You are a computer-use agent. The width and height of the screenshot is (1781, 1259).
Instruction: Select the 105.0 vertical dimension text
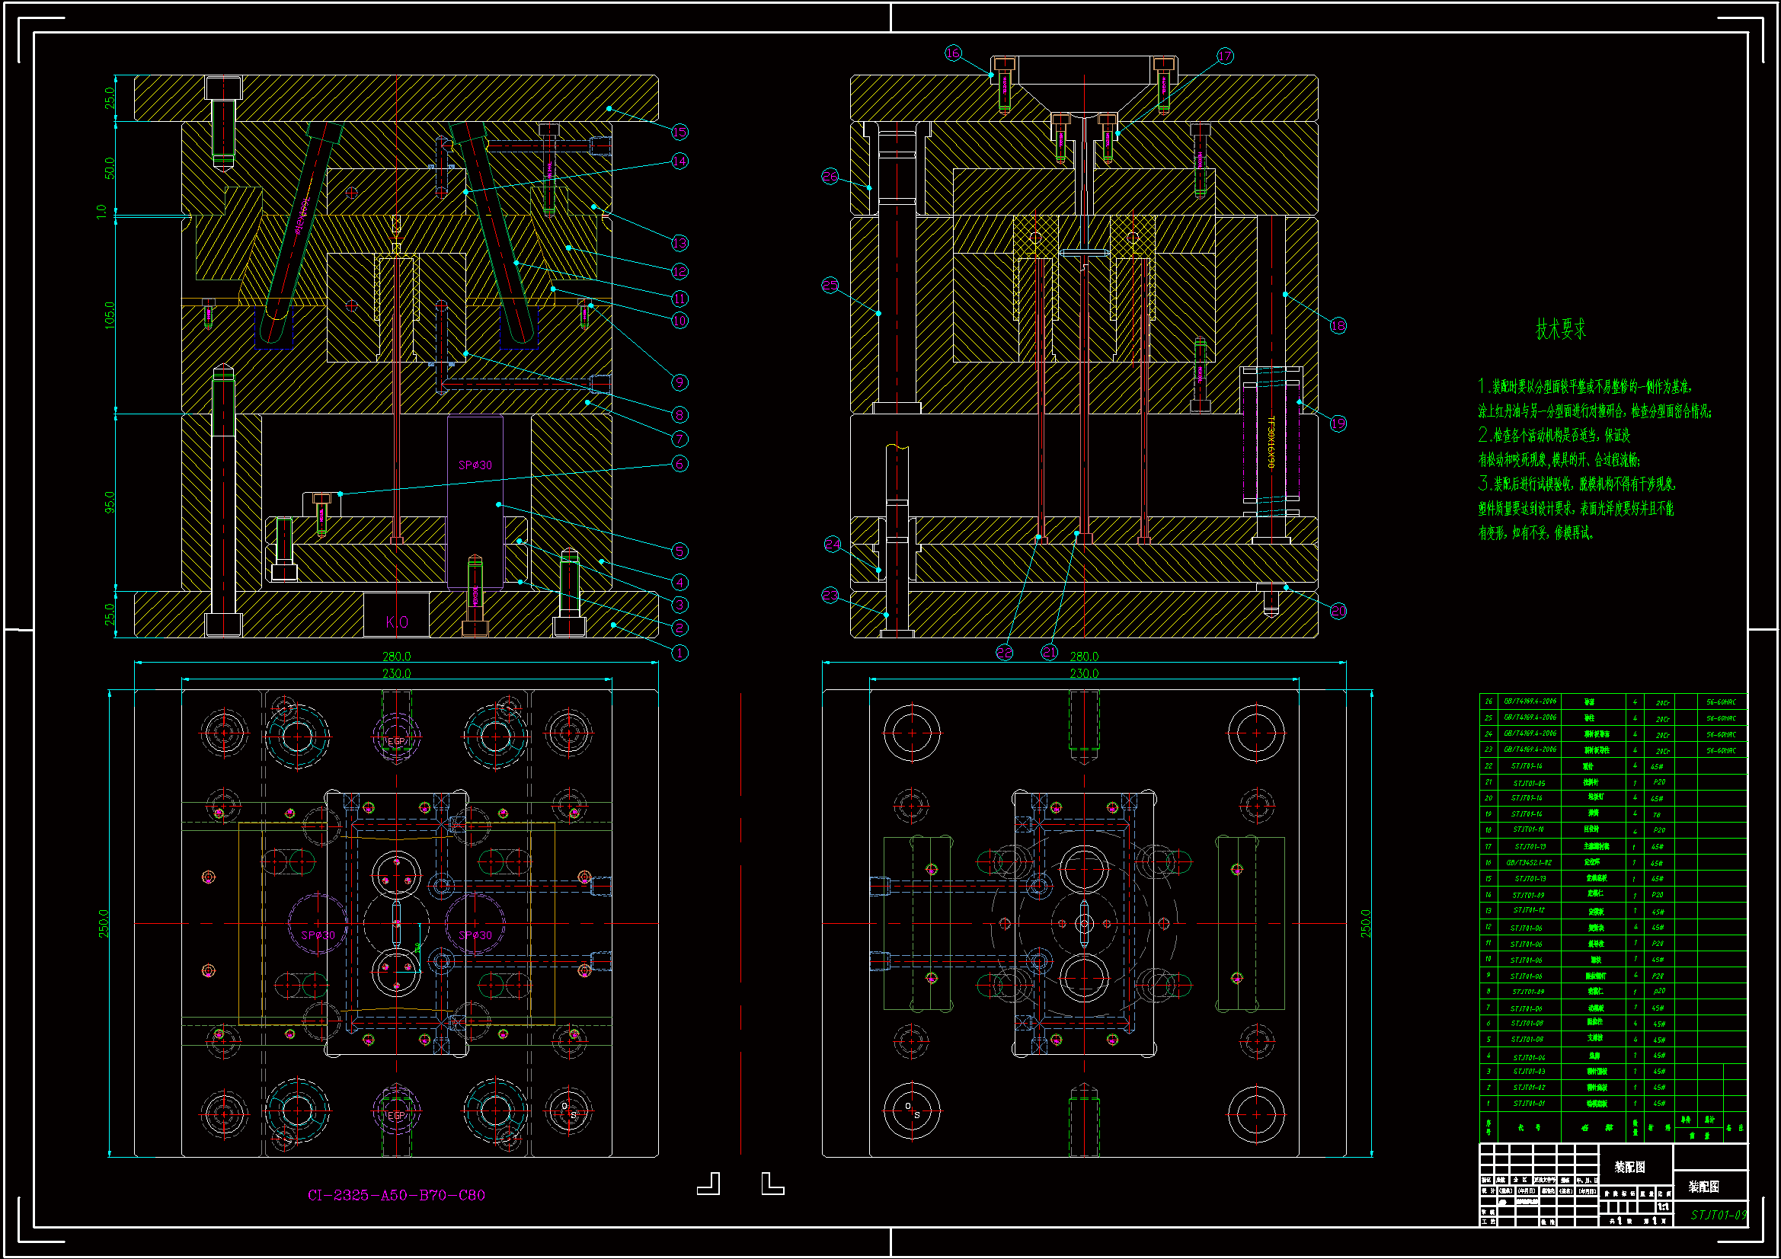point(110,315)
